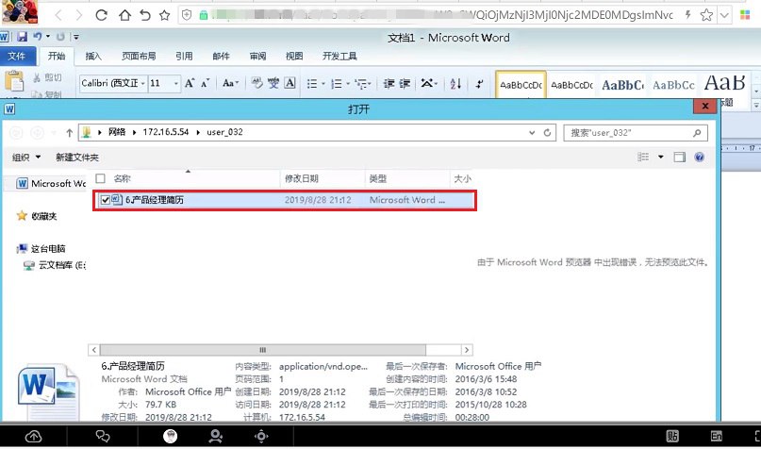Open the 文件 (File) tab
The height and width of the screenshot is (449, 761).
point(17,56)
